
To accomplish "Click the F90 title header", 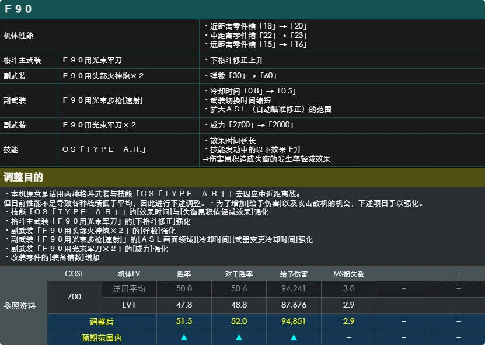I will point(18,9).
